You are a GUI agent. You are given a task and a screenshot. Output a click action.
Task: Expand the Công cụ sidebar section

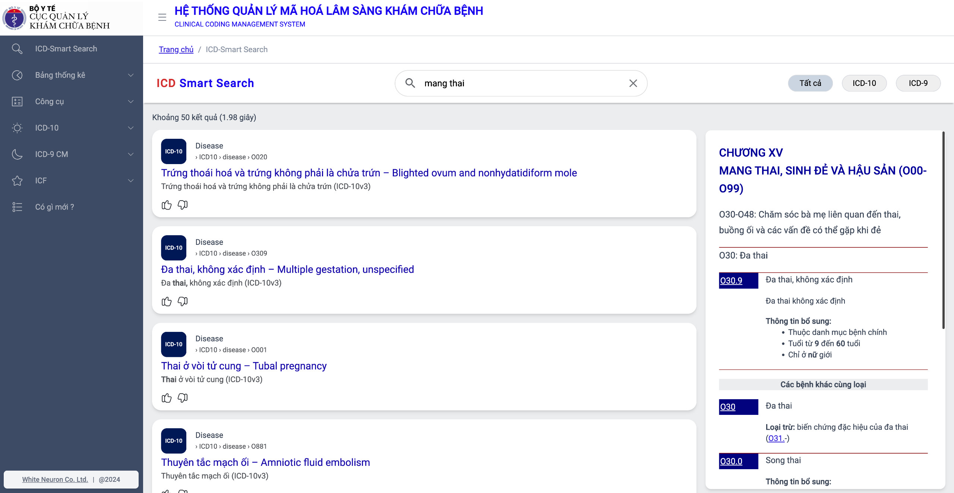pyautogui.click(x=130, y=101)
